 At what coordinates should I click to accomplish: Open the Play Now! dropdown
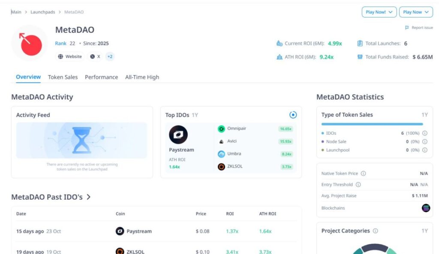coord(379,12)
